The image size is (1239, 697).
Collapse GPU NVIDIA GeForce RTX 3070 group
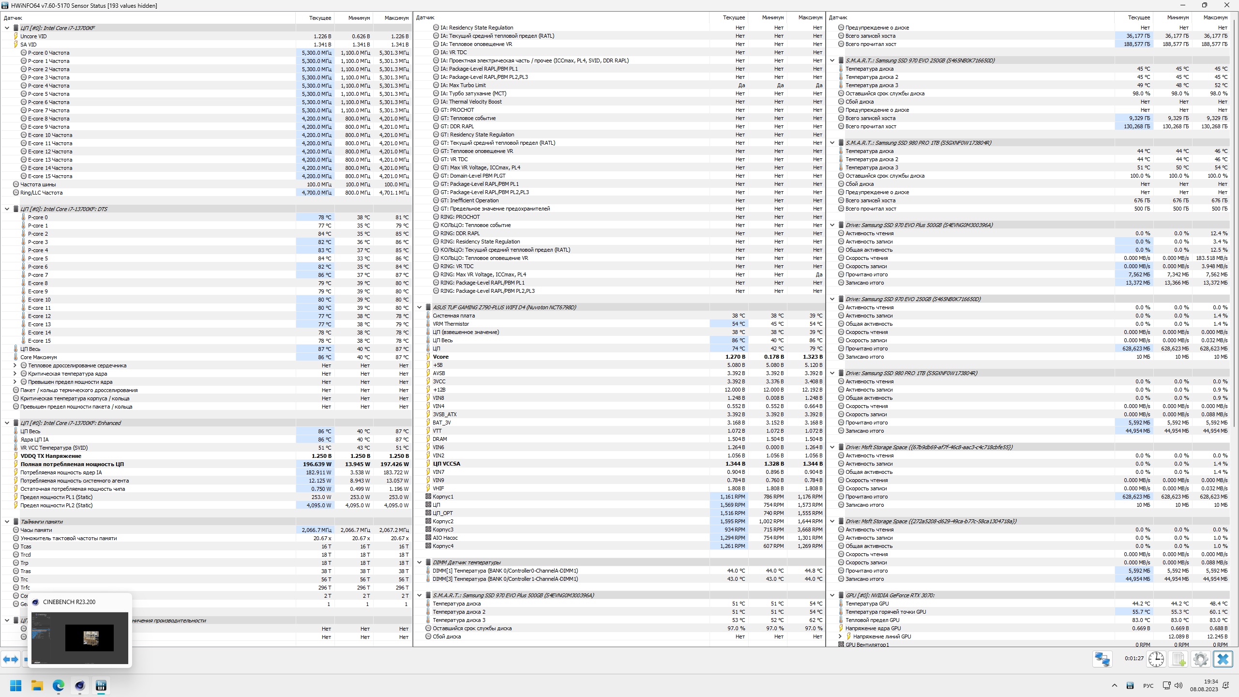832,595
